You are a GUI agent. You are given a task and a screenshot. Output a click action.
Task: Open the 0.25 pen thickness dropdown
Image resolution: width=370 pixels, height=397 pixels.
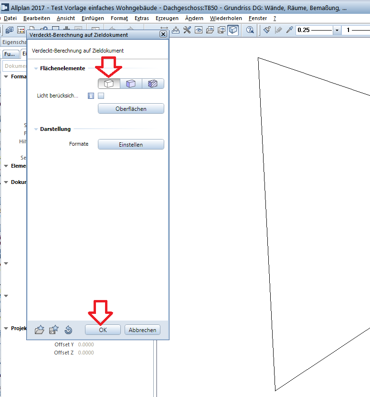[337, 30]
